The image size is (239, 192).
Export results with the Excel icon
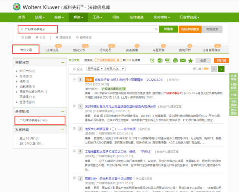[160, 61]
